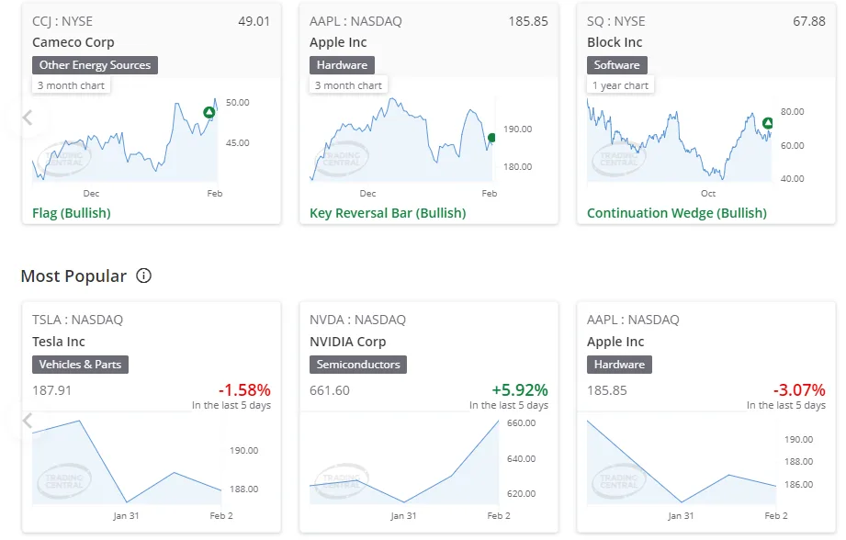Click the NVIDIA 5-day price chart

pyautogui.click(x=404, y=464)
